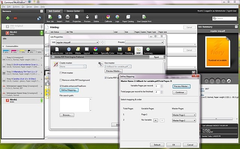Viewport: 240px width, 149px height.
Task: Toggle the Cache PDF checkbox
Action: (x=106, y=78)
